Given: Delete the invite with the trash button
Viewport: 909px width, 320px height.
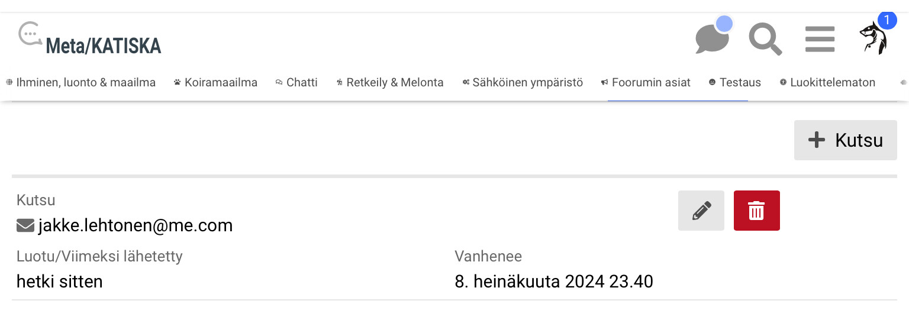Looking at the screenshot, I should (x=756, y=211).
